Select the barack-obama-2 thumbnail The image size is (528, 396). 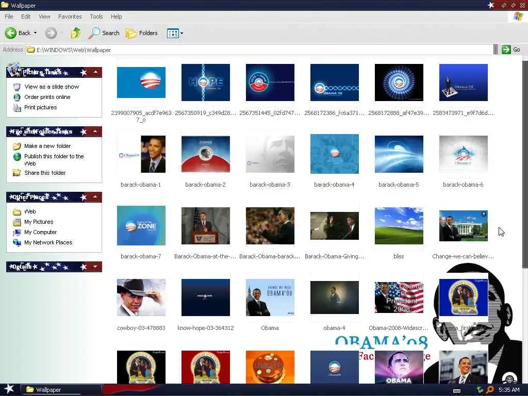tap(206, 154)
